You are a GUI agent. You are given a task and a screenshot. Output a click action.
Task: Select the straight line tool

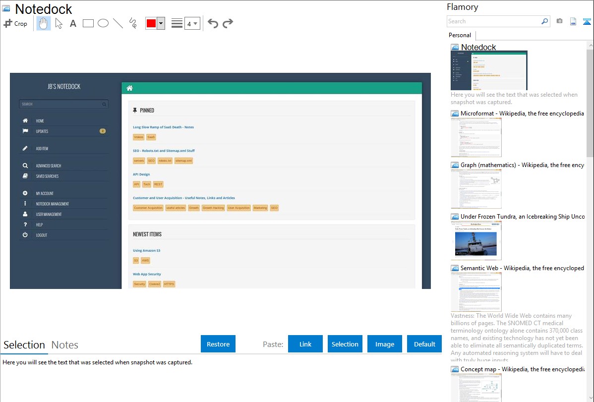[118, 23]
